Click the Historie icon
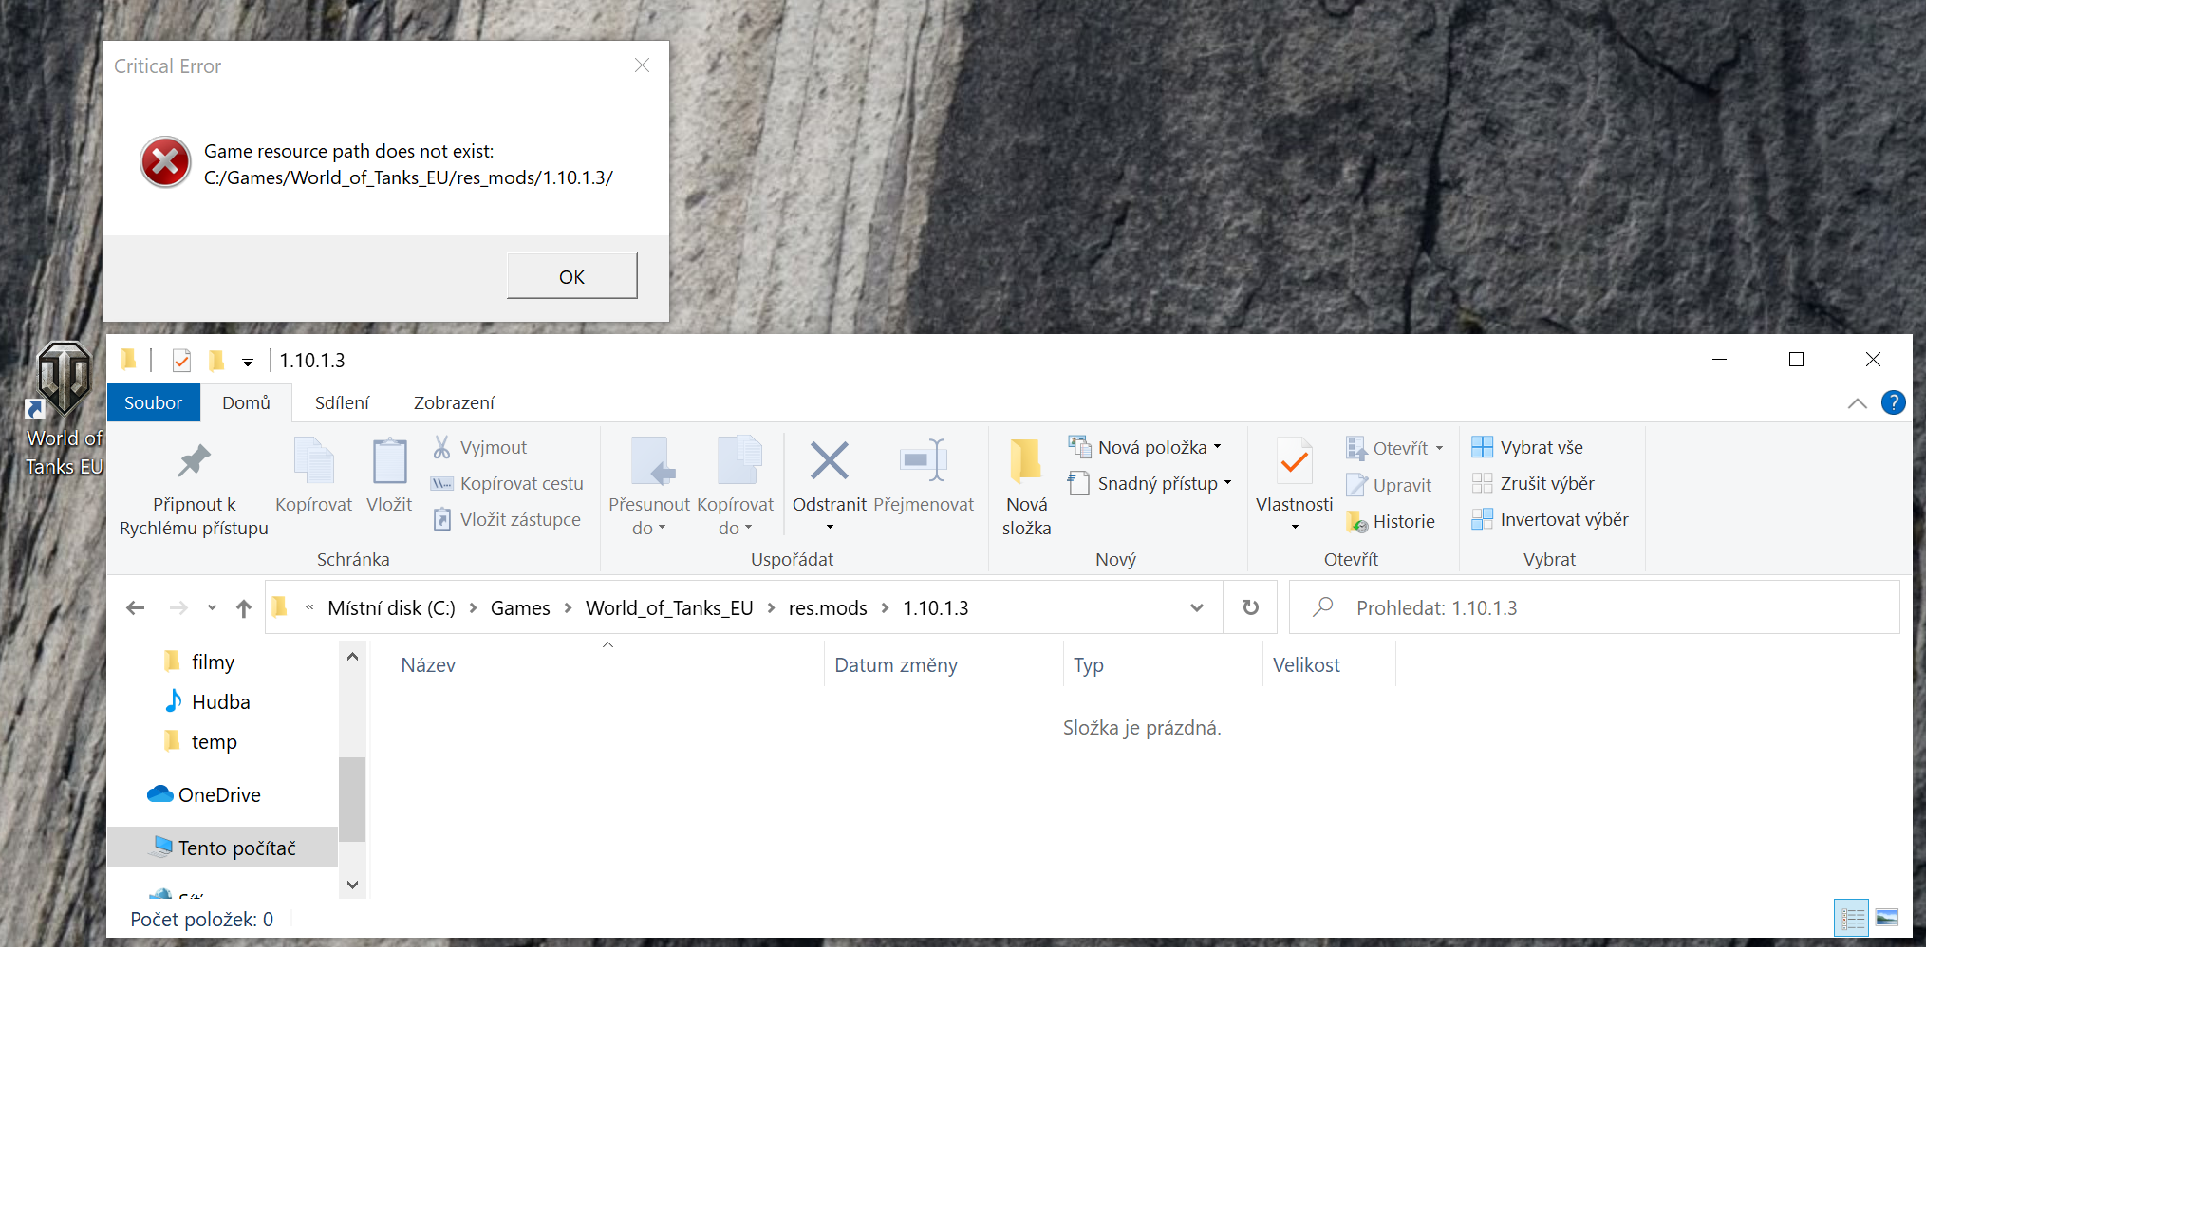 [1357, 522]
